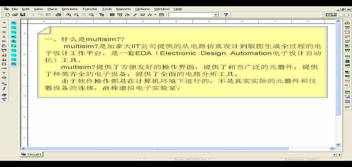Click the vertical scrollbar down arrow

pos(338,144)
